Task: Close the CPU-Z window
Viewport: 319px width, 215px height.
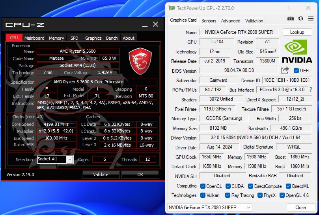Action: coord(155,24)
